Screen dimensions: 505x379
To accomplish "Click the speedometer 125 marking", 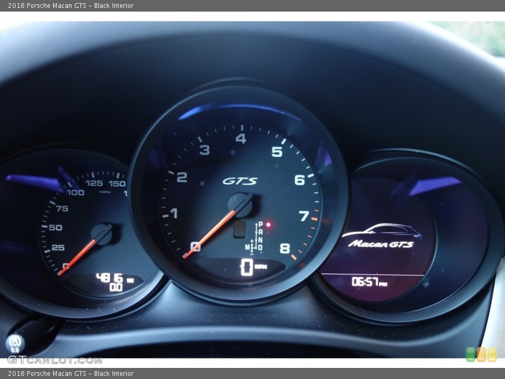I will point(94,183).
